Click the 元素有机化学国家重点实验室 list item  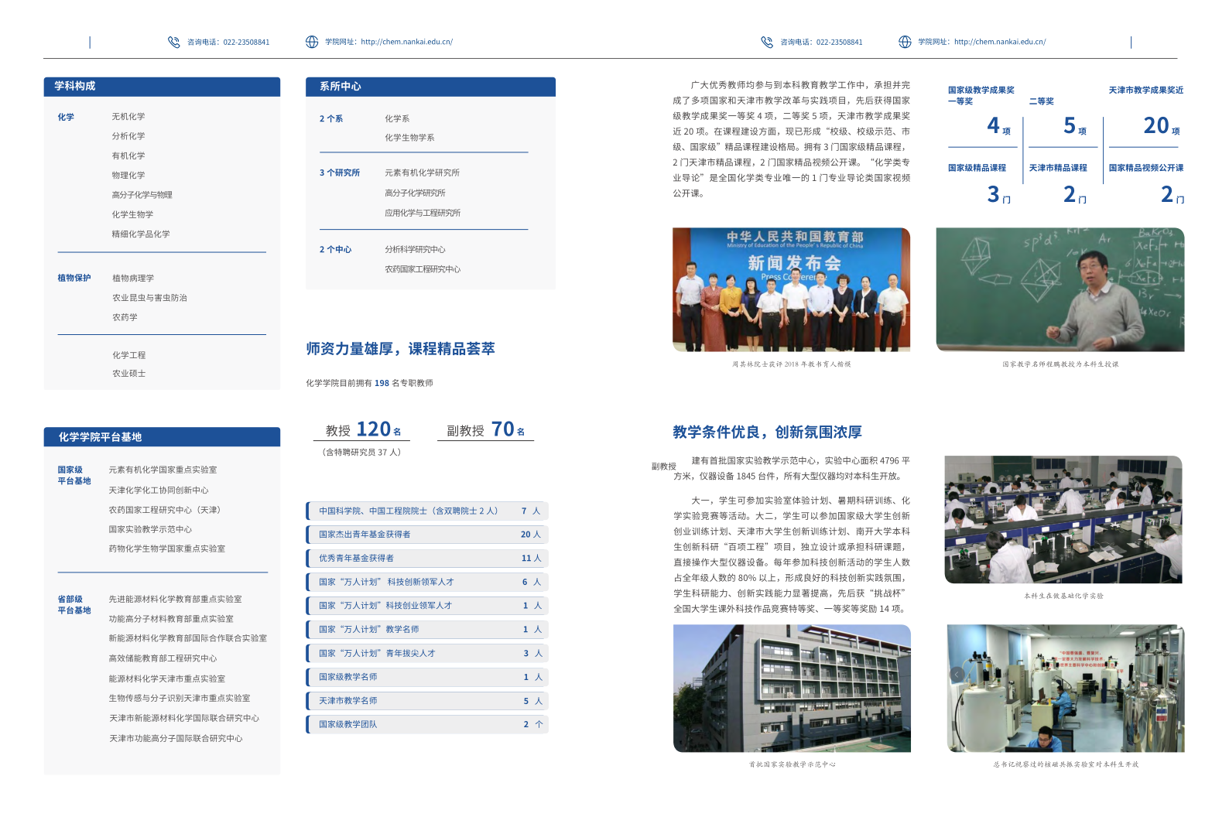point(163,470)
